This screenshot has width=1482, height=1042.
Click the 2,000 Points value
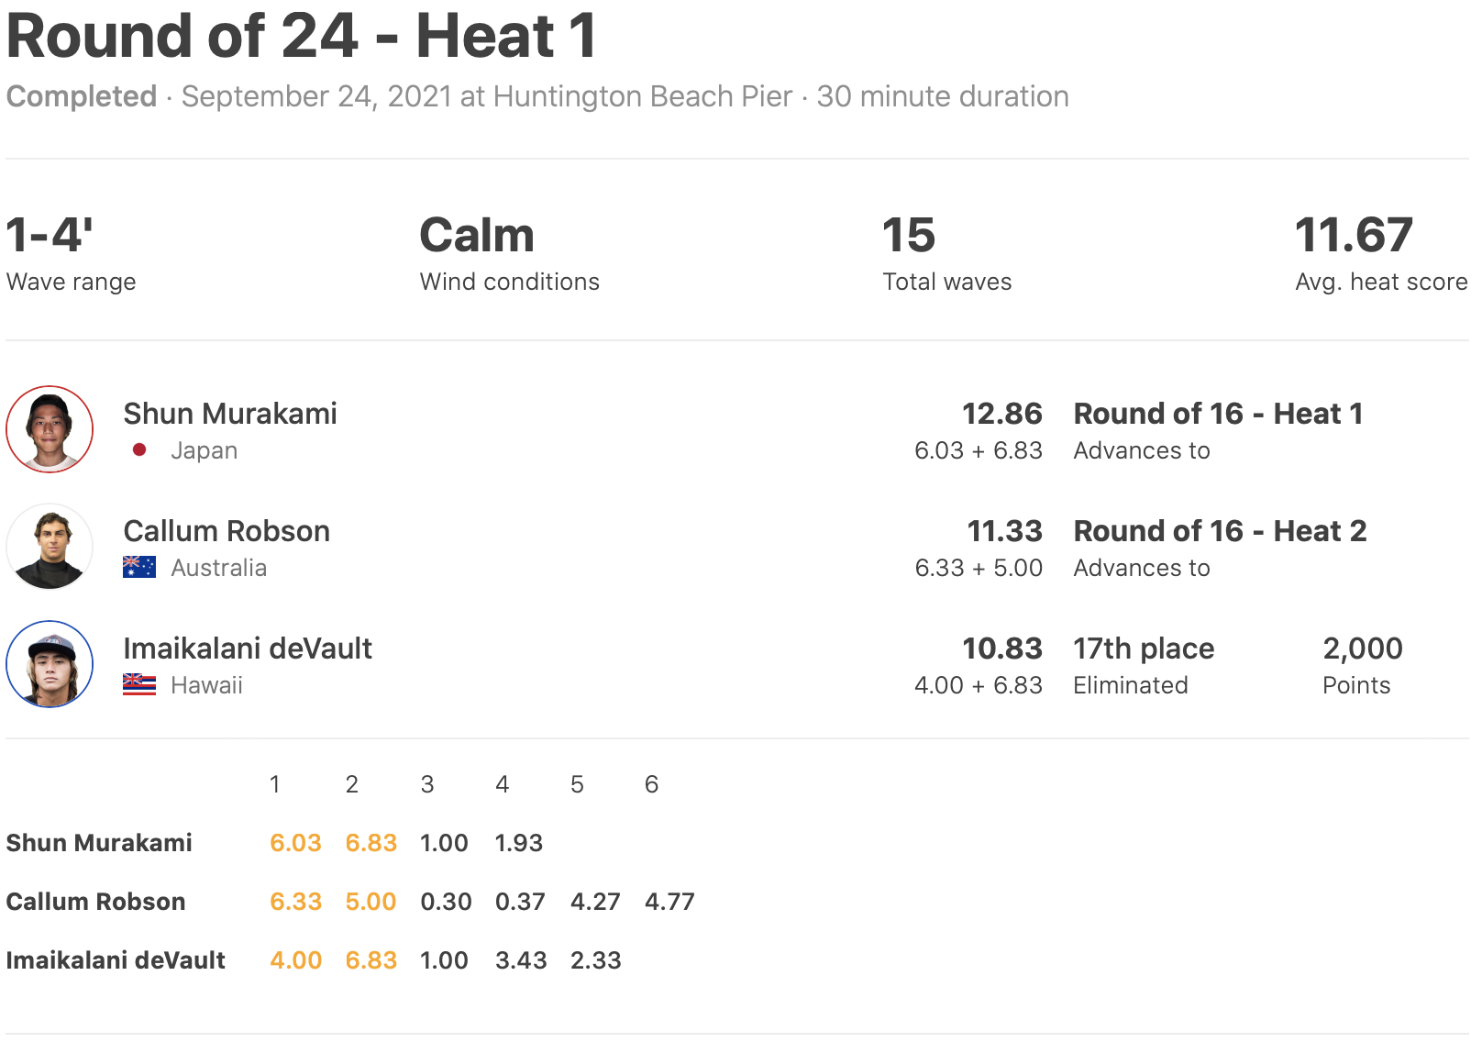tap(1362, 648)
